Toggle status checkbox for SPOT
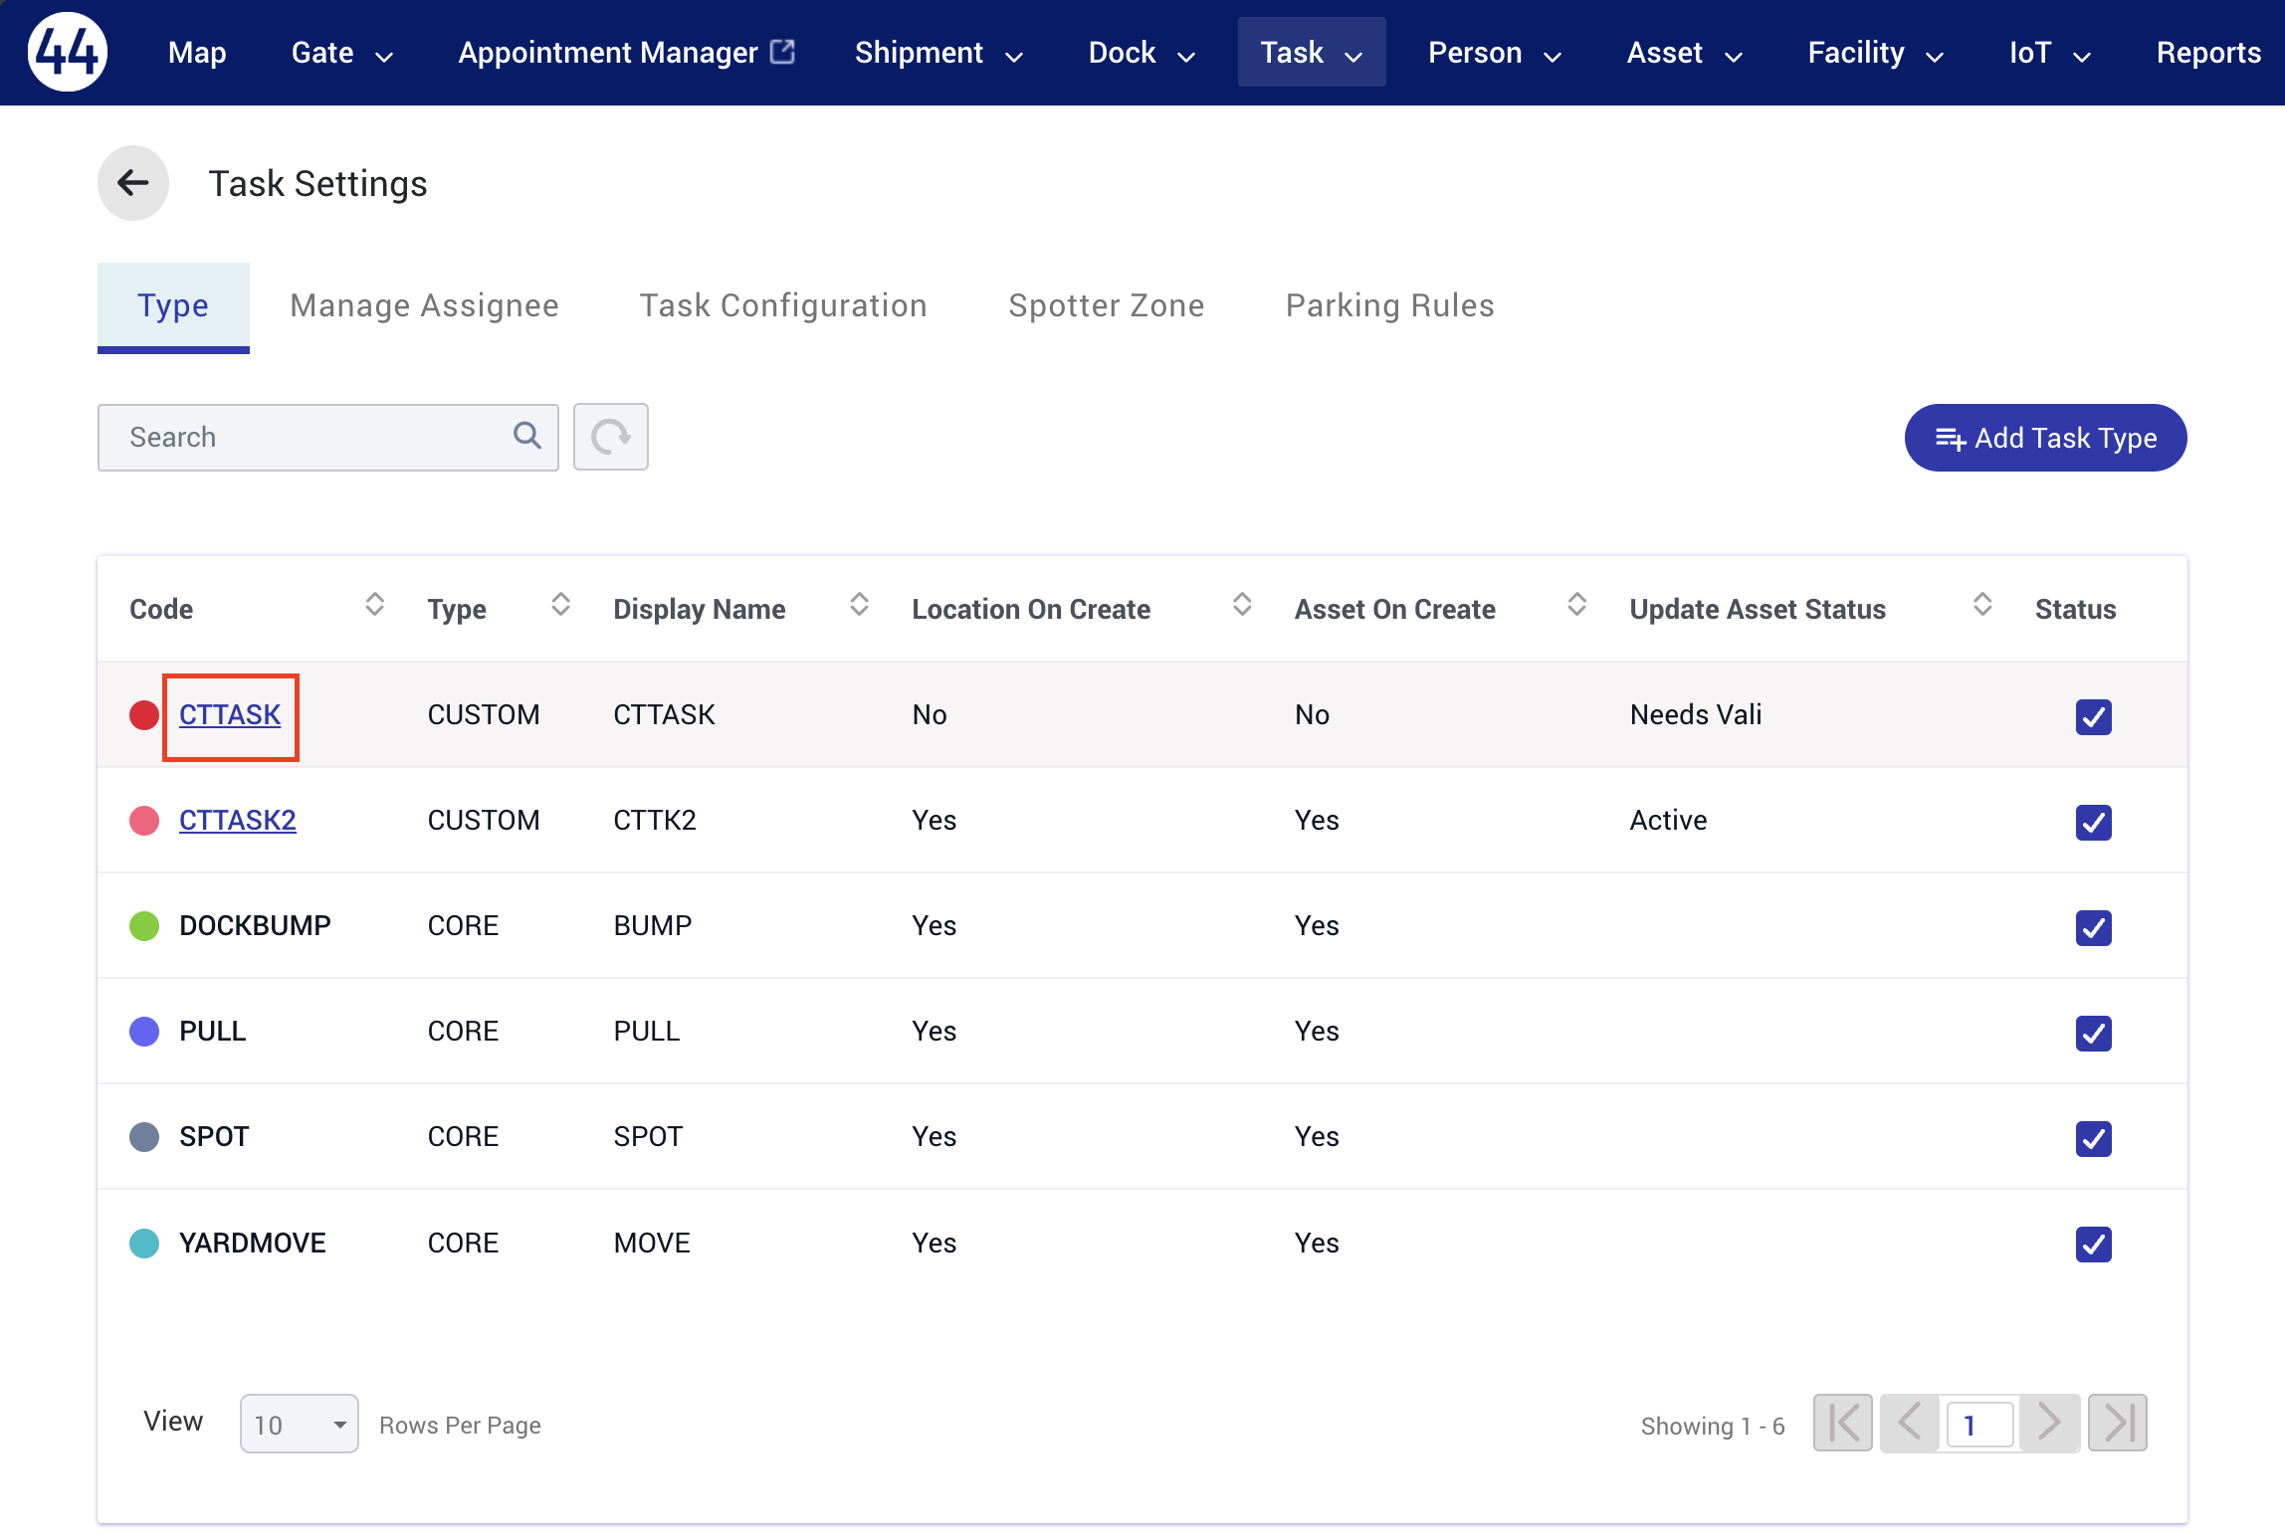The image size is (2285, 1535). [x=2094, y=1138]
